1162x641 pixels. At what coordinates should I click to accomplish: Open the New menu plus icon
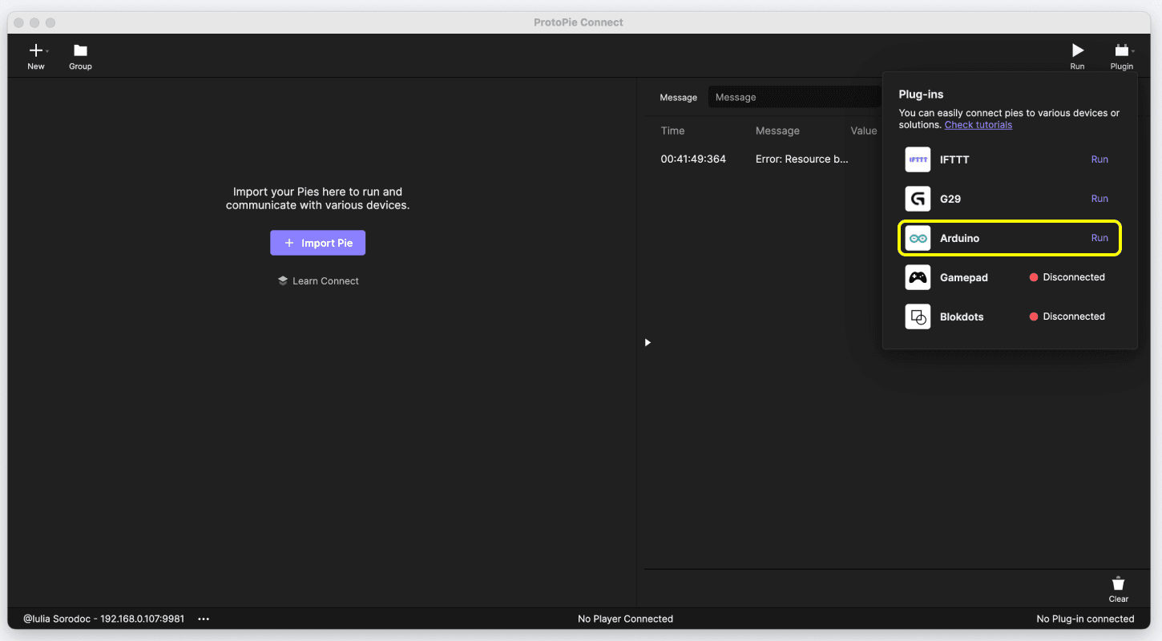tap(36, 50)
